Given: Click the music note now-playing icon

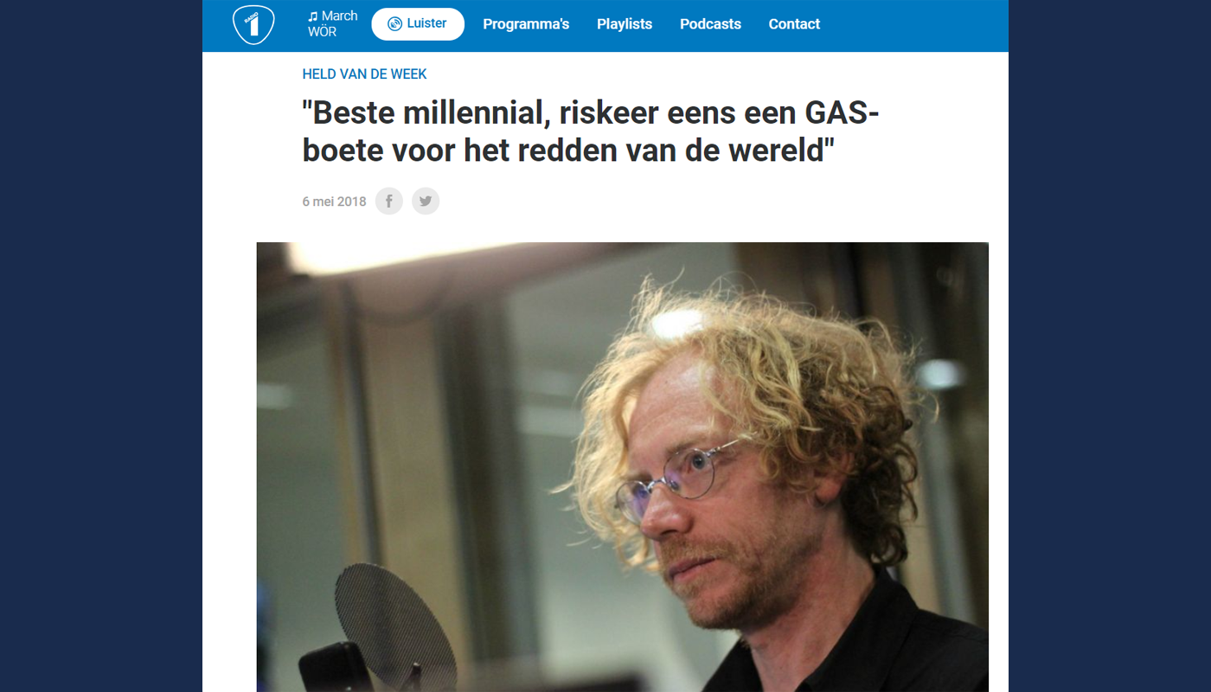Looking at the screenshot, I should coord(313,16).
